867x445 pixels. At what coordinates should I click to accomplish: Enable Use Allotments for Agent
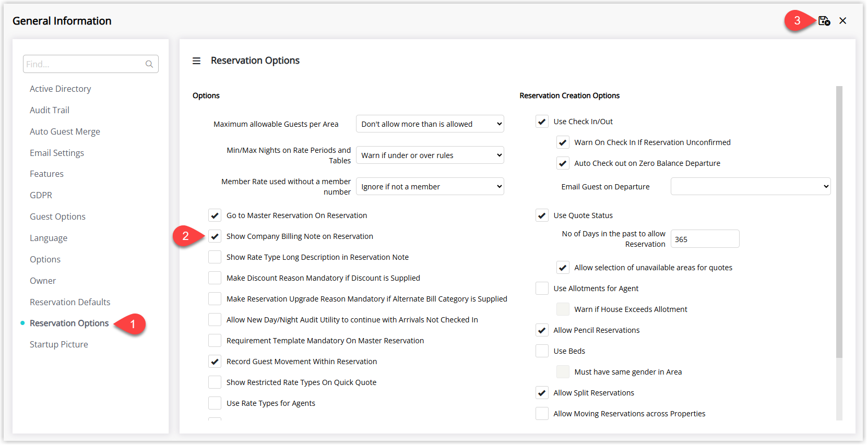coord(542,288)
